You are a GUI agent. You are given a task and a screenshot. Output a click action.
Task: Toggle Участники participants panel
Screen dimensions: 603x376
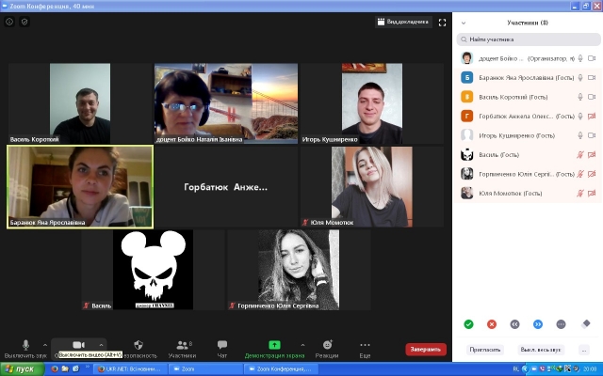click(182, 349)
